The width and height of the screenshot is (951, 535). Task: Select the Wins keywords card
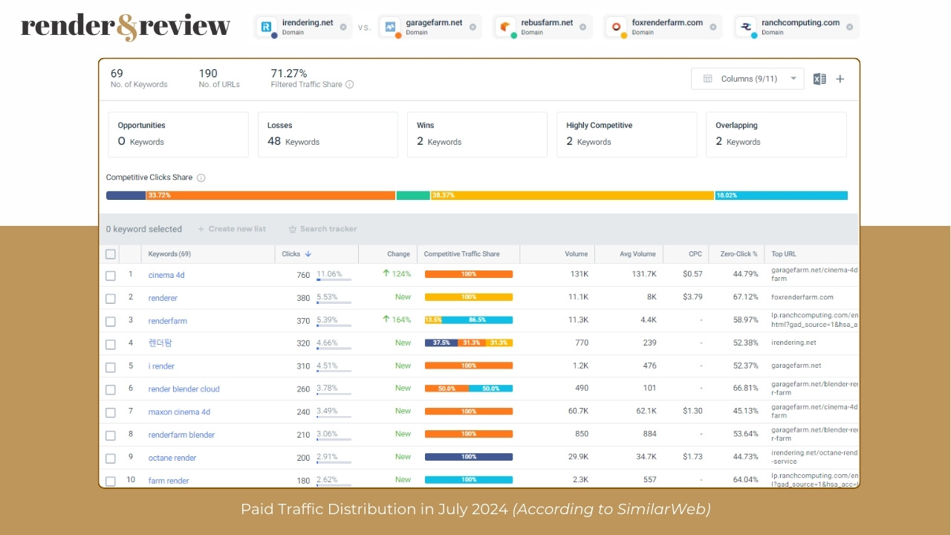coord(477,134)
